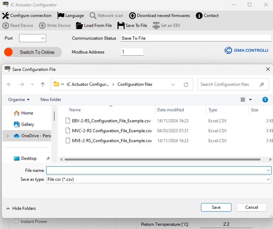This screenshot has height=229, width=273.
Task: Click the Configure connection wrench icon
Action: click(x=6, y=16)
